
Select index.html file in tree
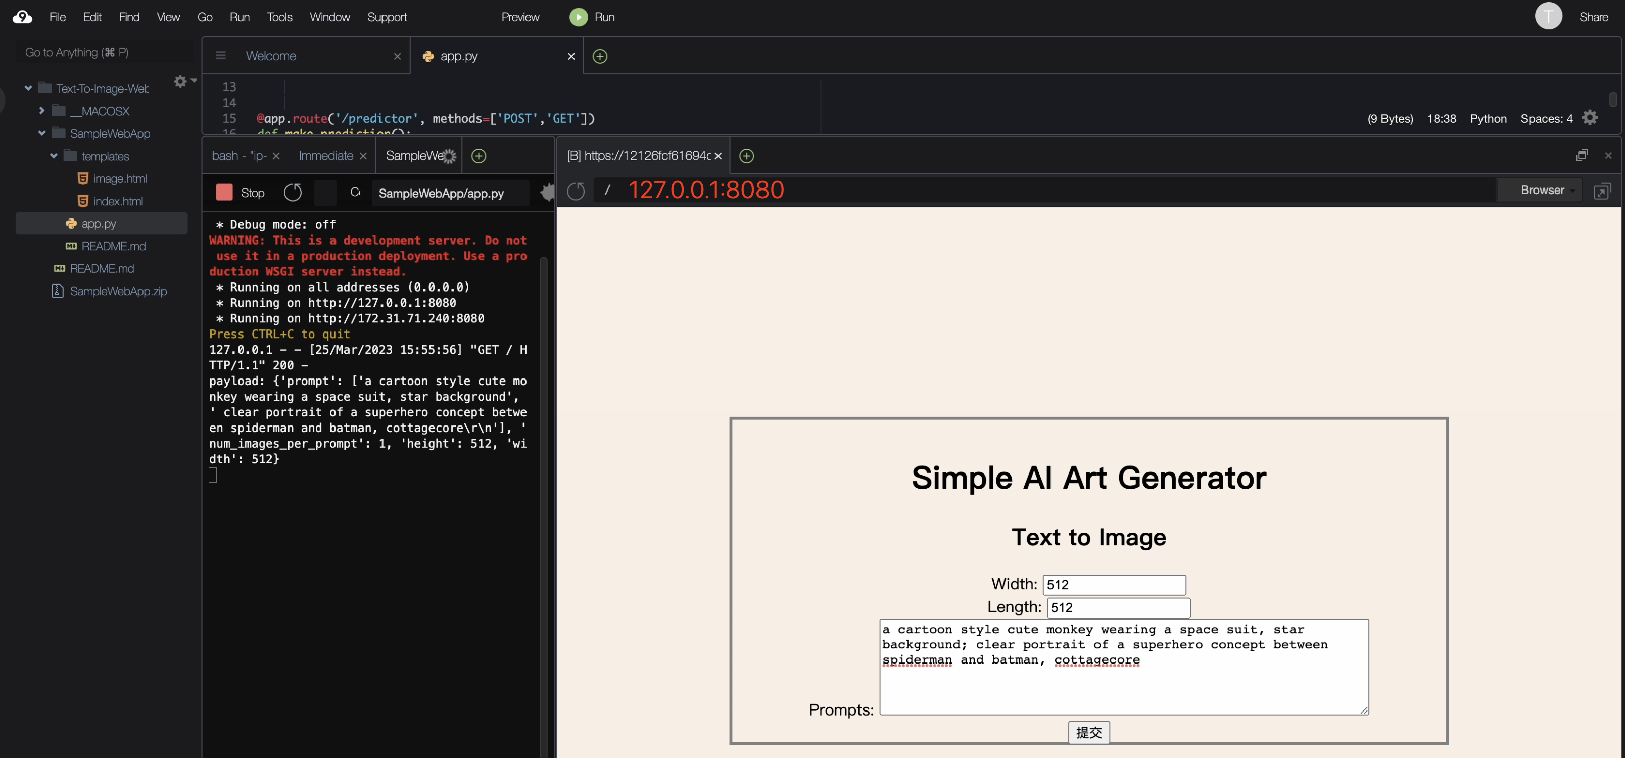pyautogui.click(x=118, y=201)
